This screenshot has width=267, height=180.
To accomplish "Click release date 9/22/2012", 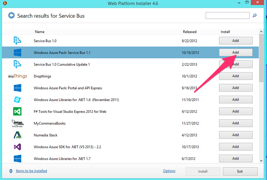I will click(x=189, y=41).
